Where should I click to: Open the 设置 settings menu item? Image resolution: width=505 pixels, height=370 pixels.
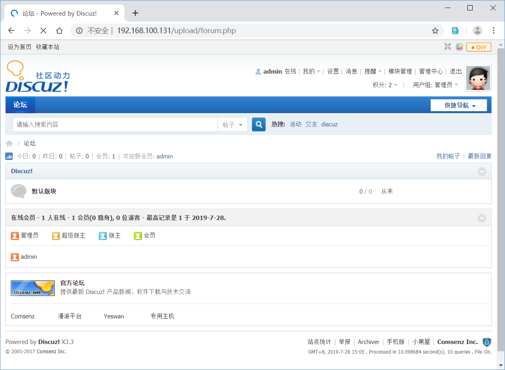click(333, 71)
